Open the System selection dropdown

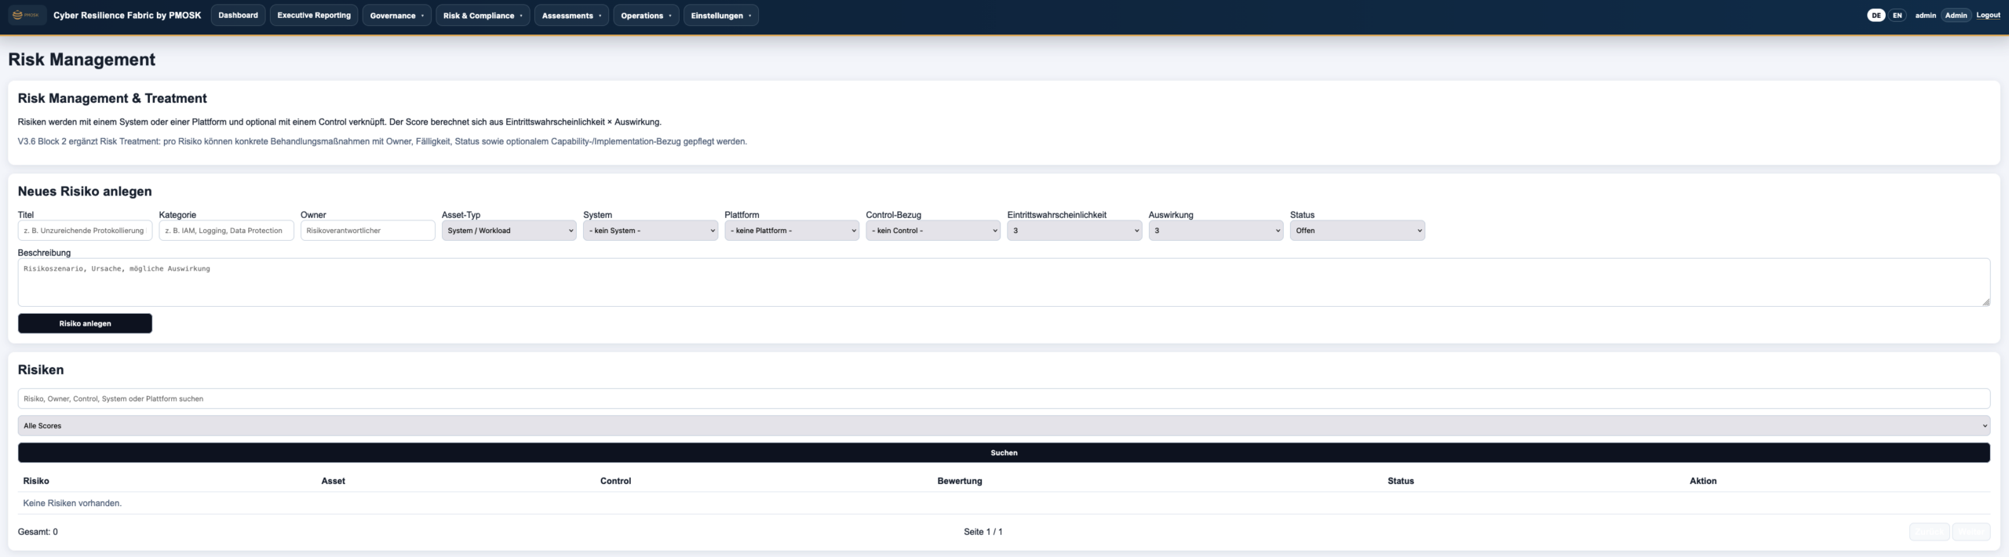point(650,231)
